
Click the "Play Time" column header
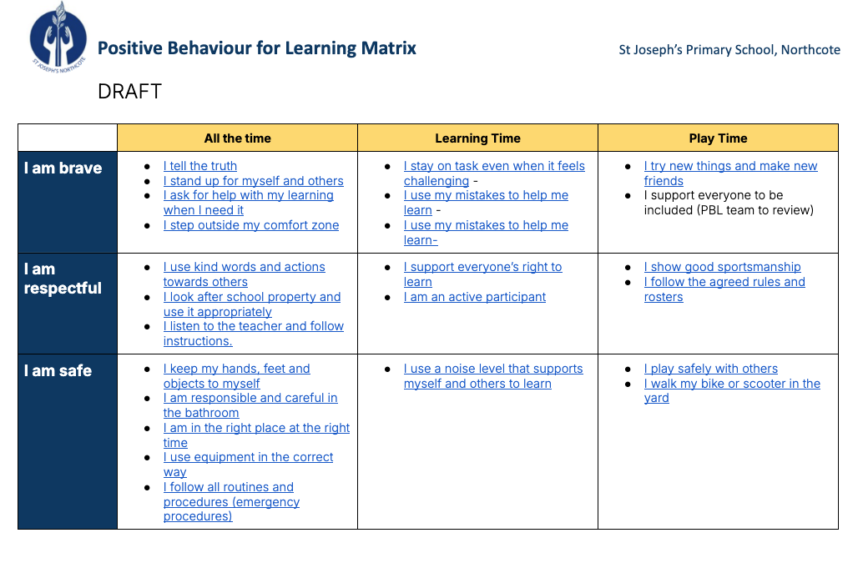[718, 138]
